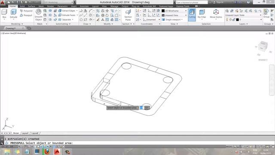Toggle layer on/off light bulb
Viewport: 275px width, 155px height.
click(x=227, y=19)
